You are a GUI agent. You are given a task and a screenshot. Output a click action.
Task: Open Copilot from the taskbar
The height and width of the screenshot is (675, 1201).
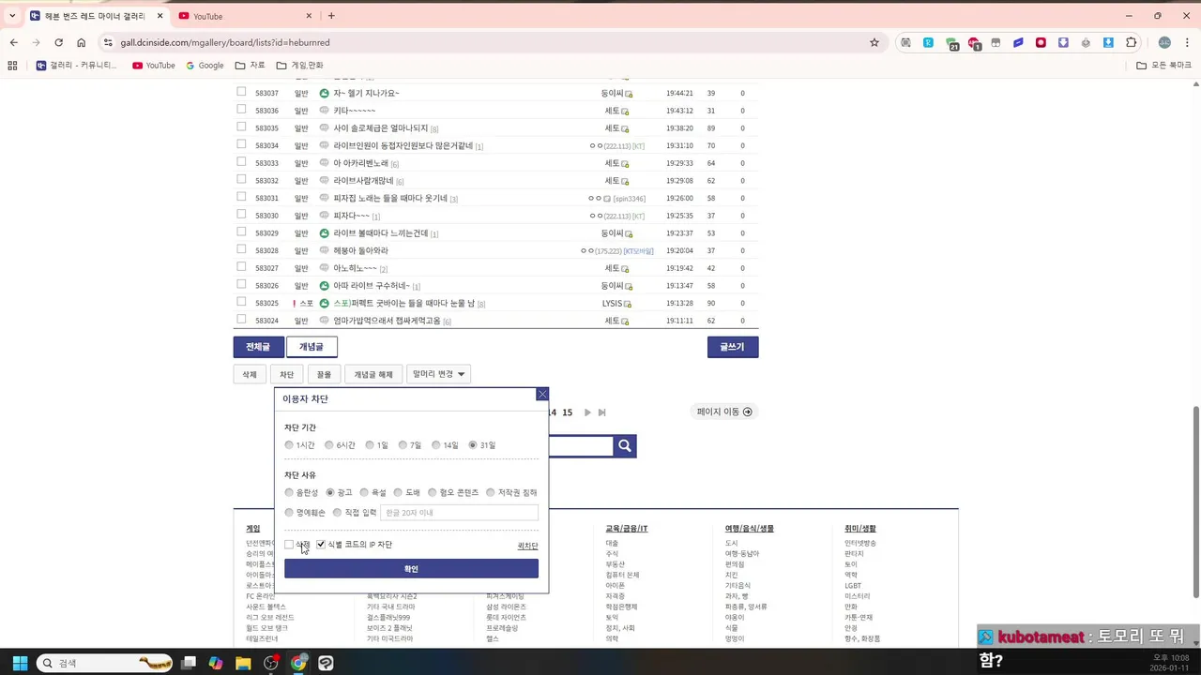[x=216, y=663]
